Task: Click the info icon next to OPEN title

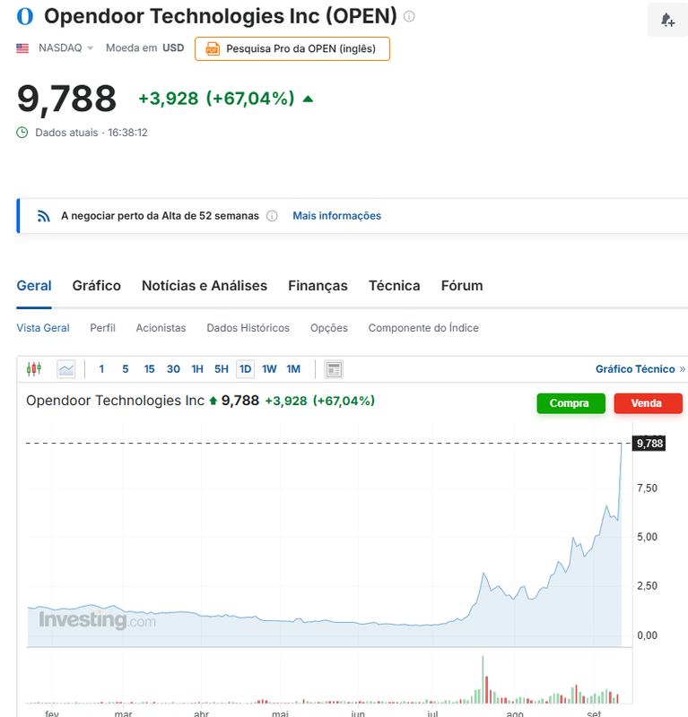Action: point(409,16)
